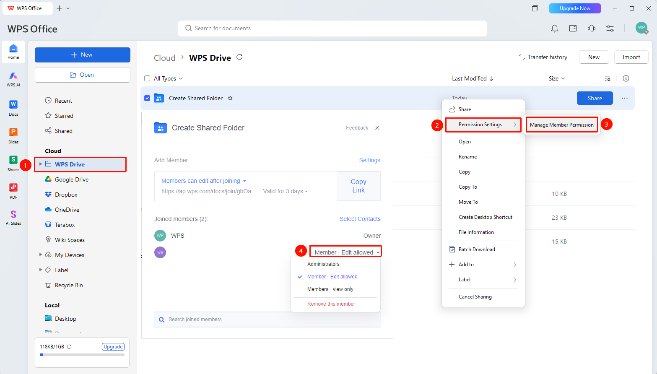657x374 pixels.
Task: Launch Sheets from the sidebar
Action: click(x=13, y=163)
